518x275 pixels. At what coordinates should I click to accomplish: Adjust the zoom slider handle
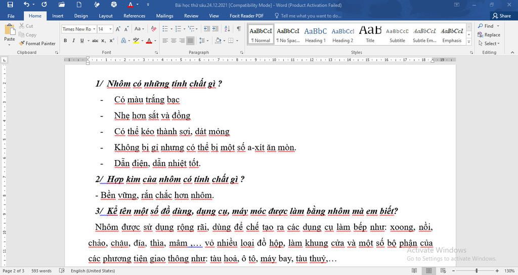[477, 271]
